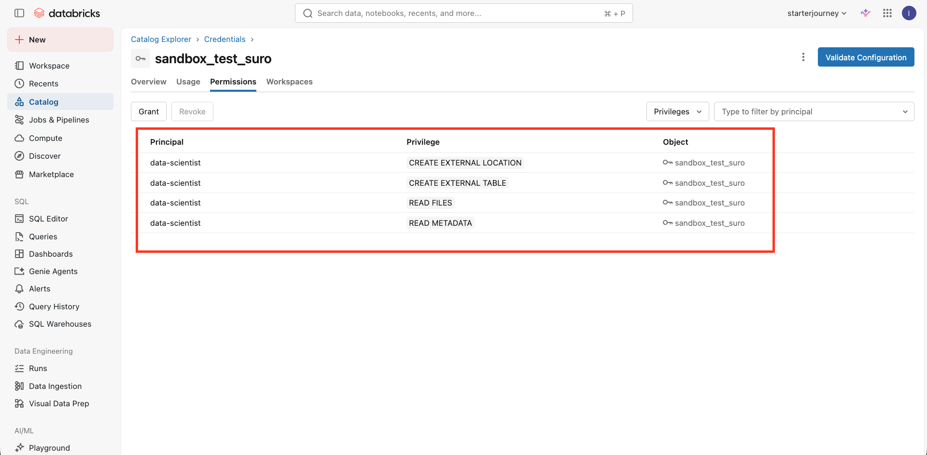927x455 pixels.
Task: Click the credential key icon beside the title
Action: (x=140, y=58)
